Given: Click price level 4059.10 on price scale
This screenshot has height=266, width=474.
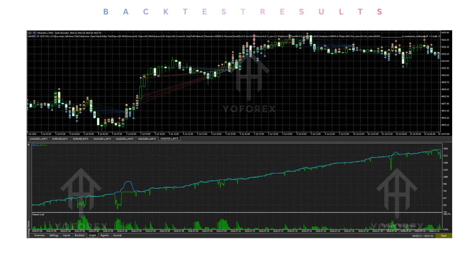Looking at the screenshot, I should tap(446, 125).
